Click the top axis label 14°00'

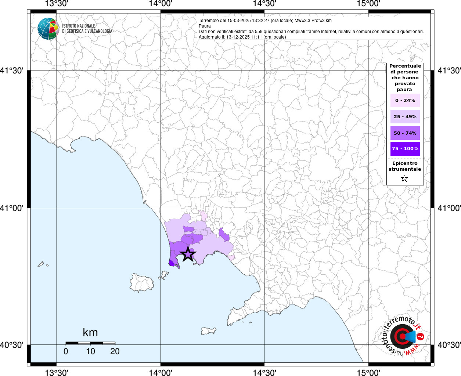tap(161, 4)
